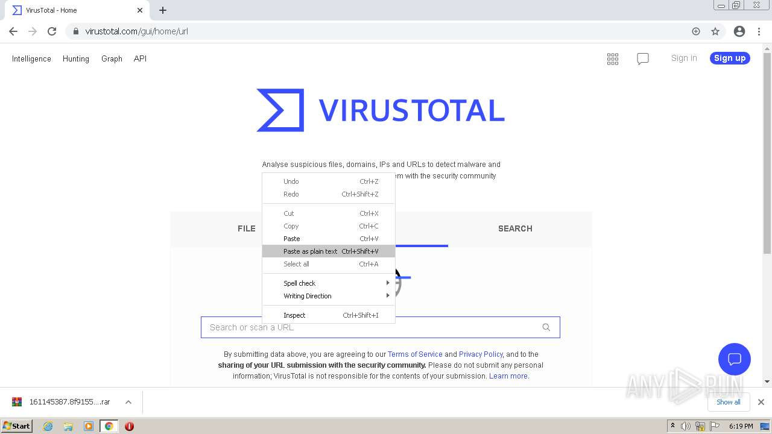This screenshot has width=772, height=434.
Task: Open Internet Explorer from the taskbar
Action: [x=48, y=426]
